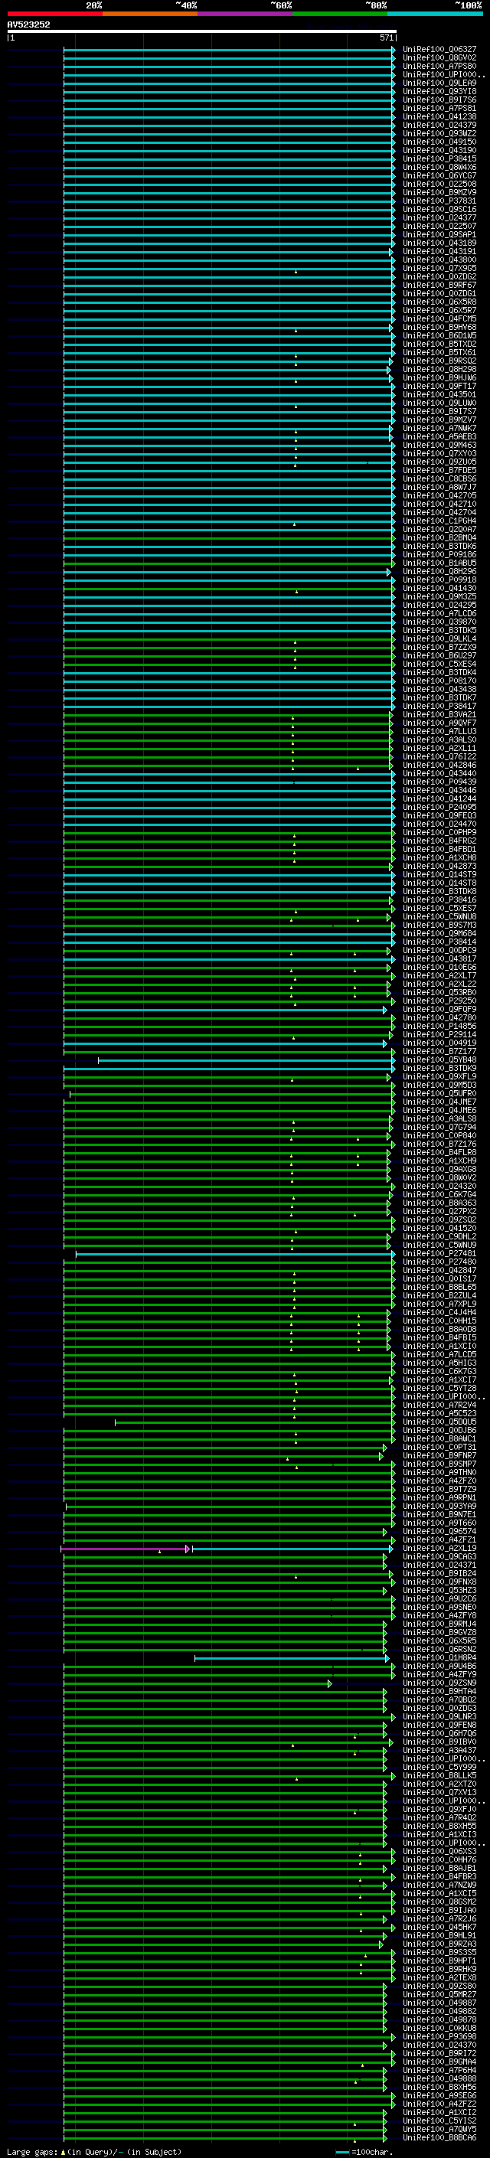Click the cyan alignment bar of Q5YB48
Screen dimensions: 490x2158
point(247,1060)
